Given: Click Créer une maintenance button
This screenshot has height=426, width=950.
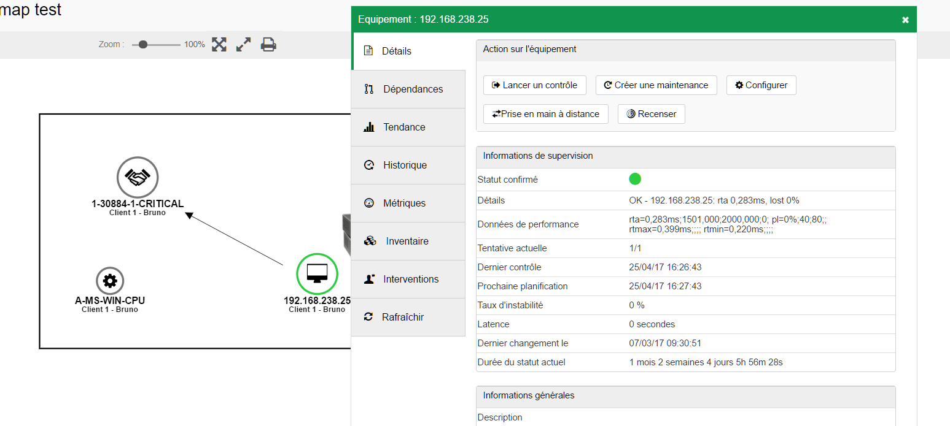Looking at the screenshot, I should point(656,85).
